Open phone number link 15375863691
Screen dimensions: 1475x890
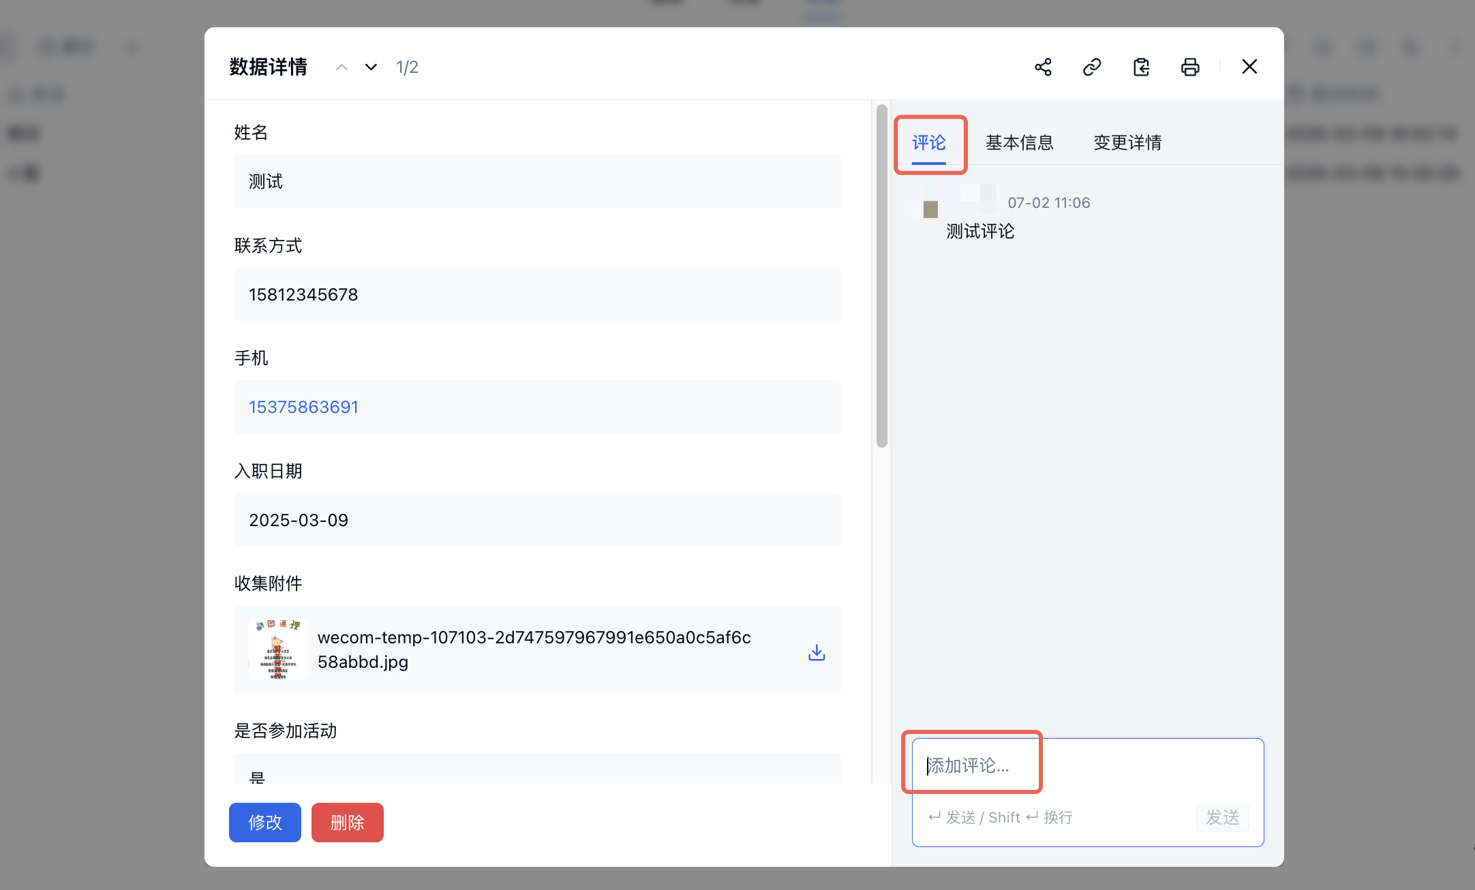point(303,407)
